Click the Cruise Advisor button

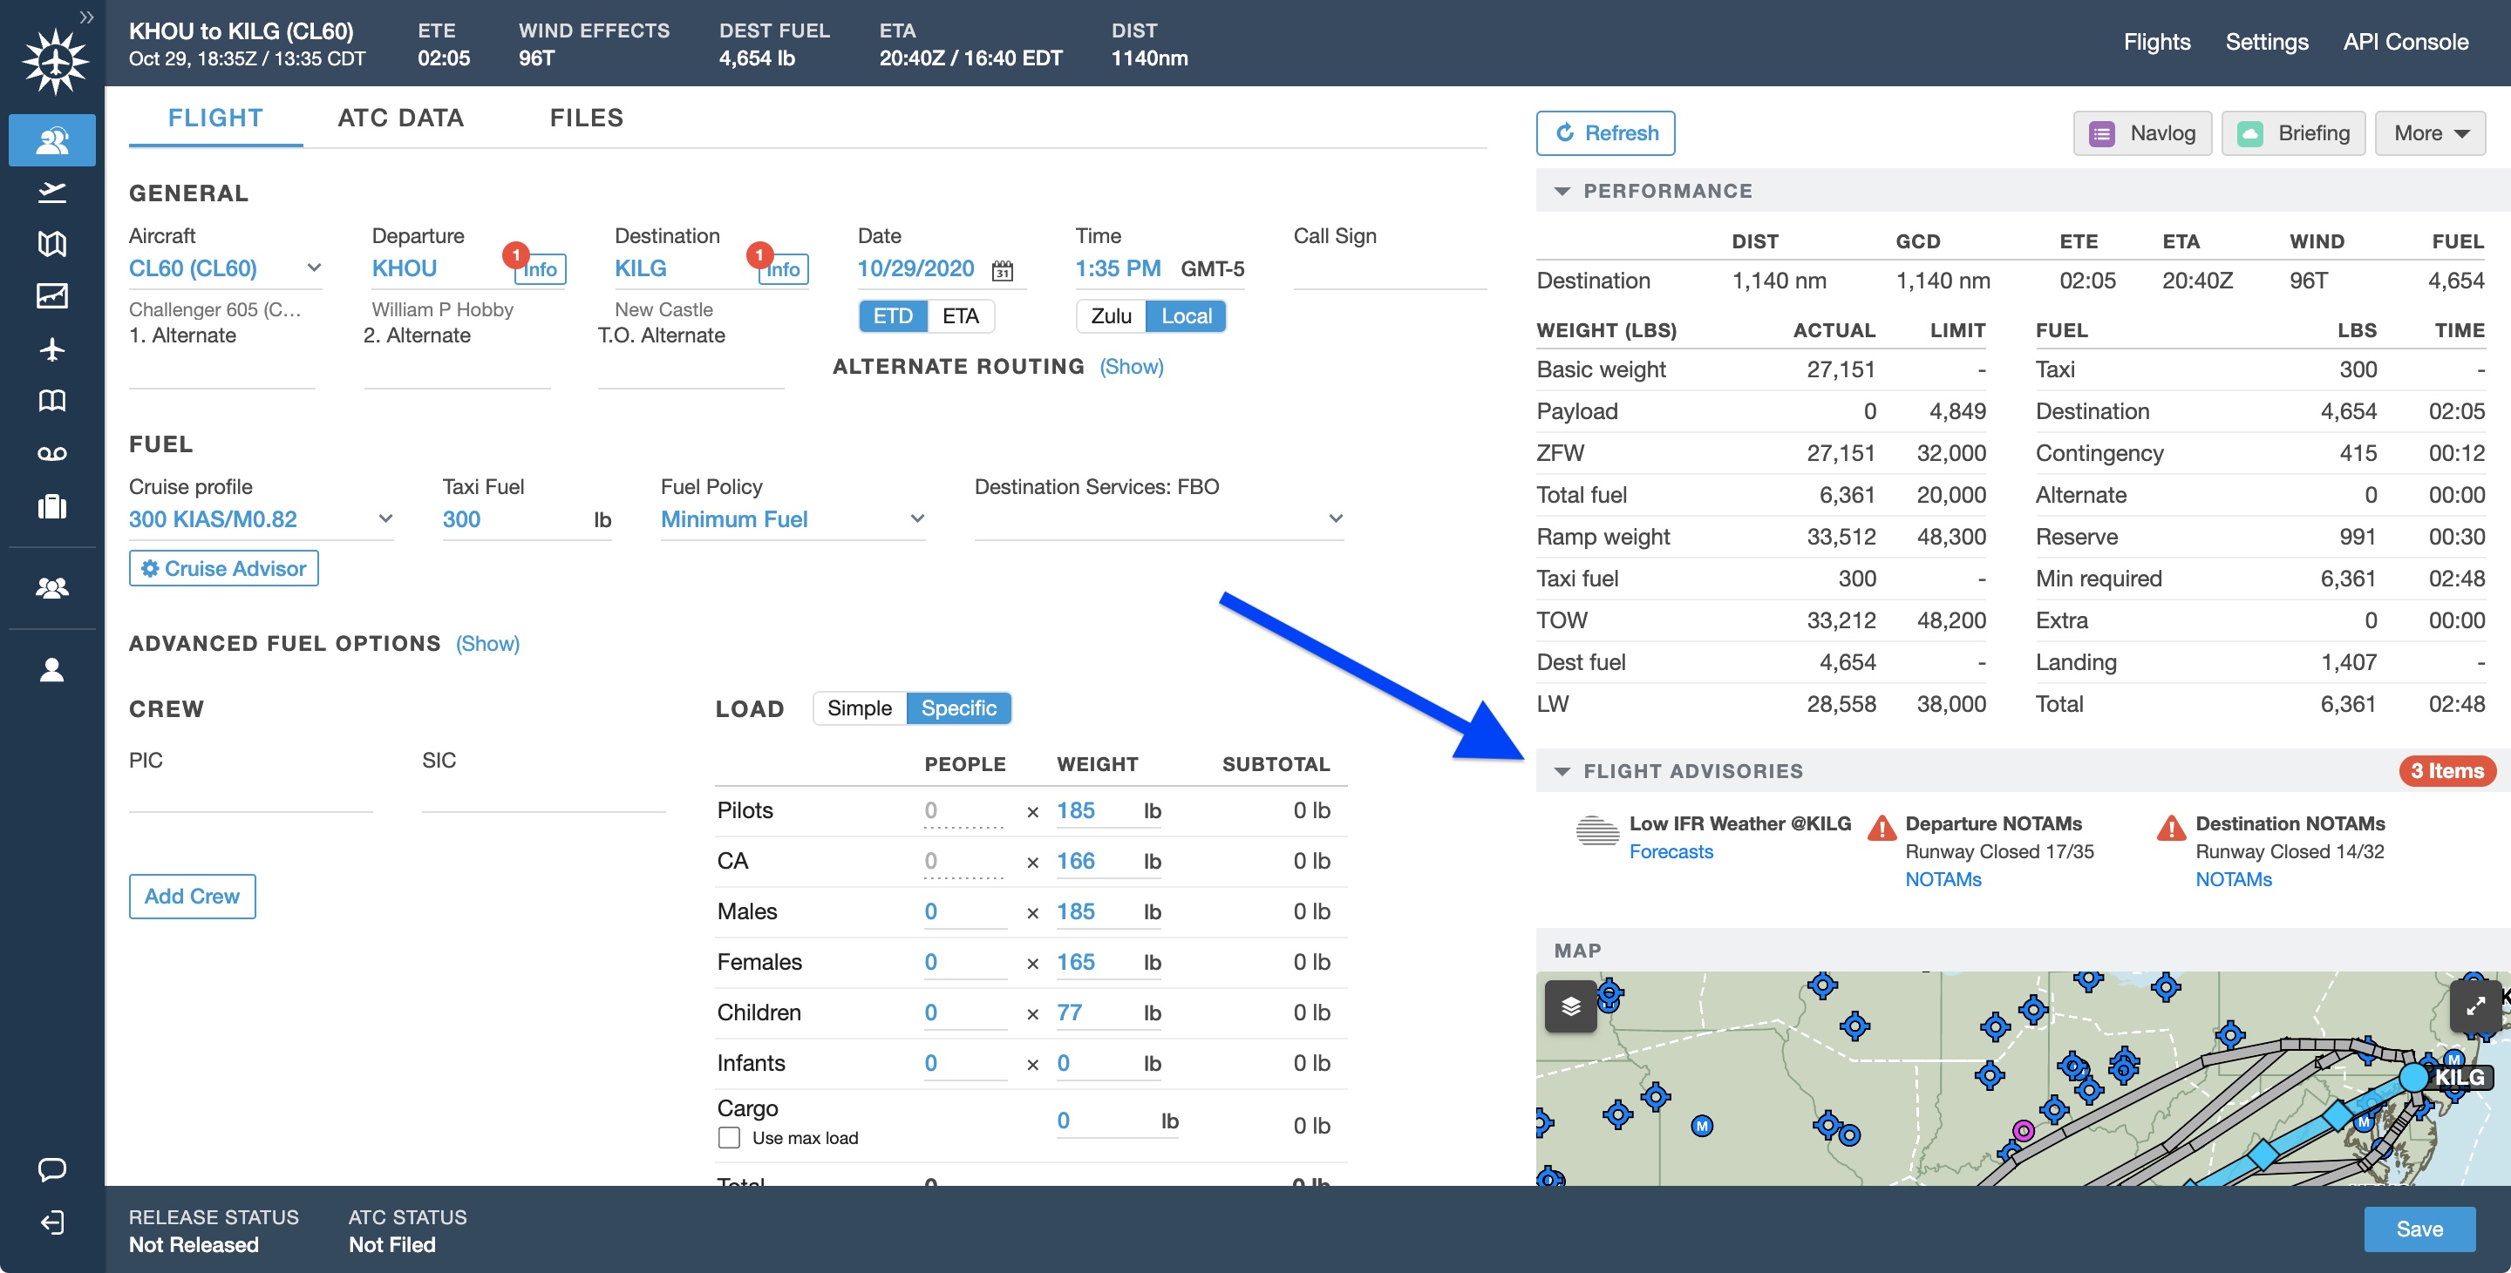pos(223,568)
